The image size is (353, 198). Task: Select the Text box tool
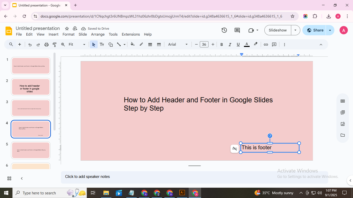click(102, 45)
